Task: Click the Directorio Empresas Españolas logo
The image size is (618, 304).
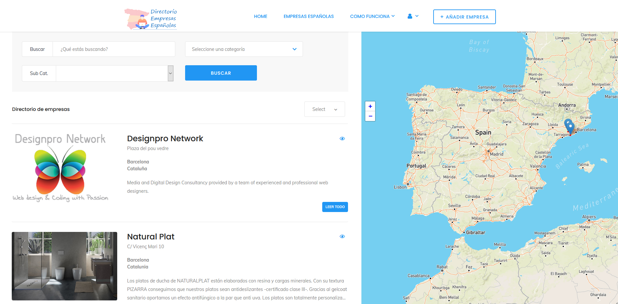Action: point(151,19)
